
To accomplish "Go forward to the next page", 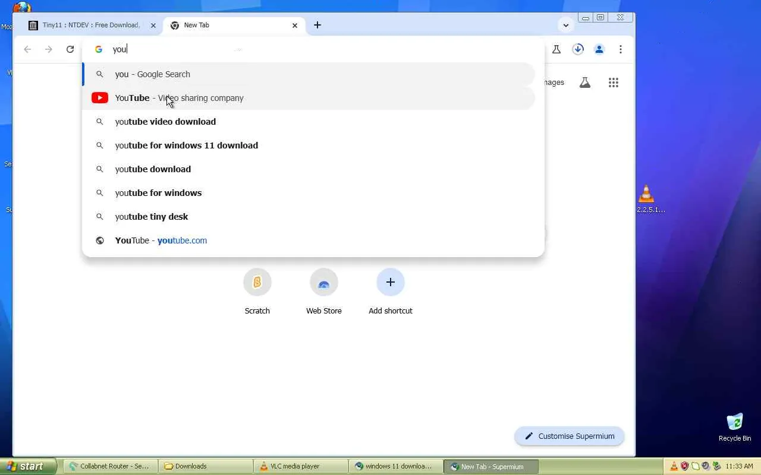I will tap(49, 49).
